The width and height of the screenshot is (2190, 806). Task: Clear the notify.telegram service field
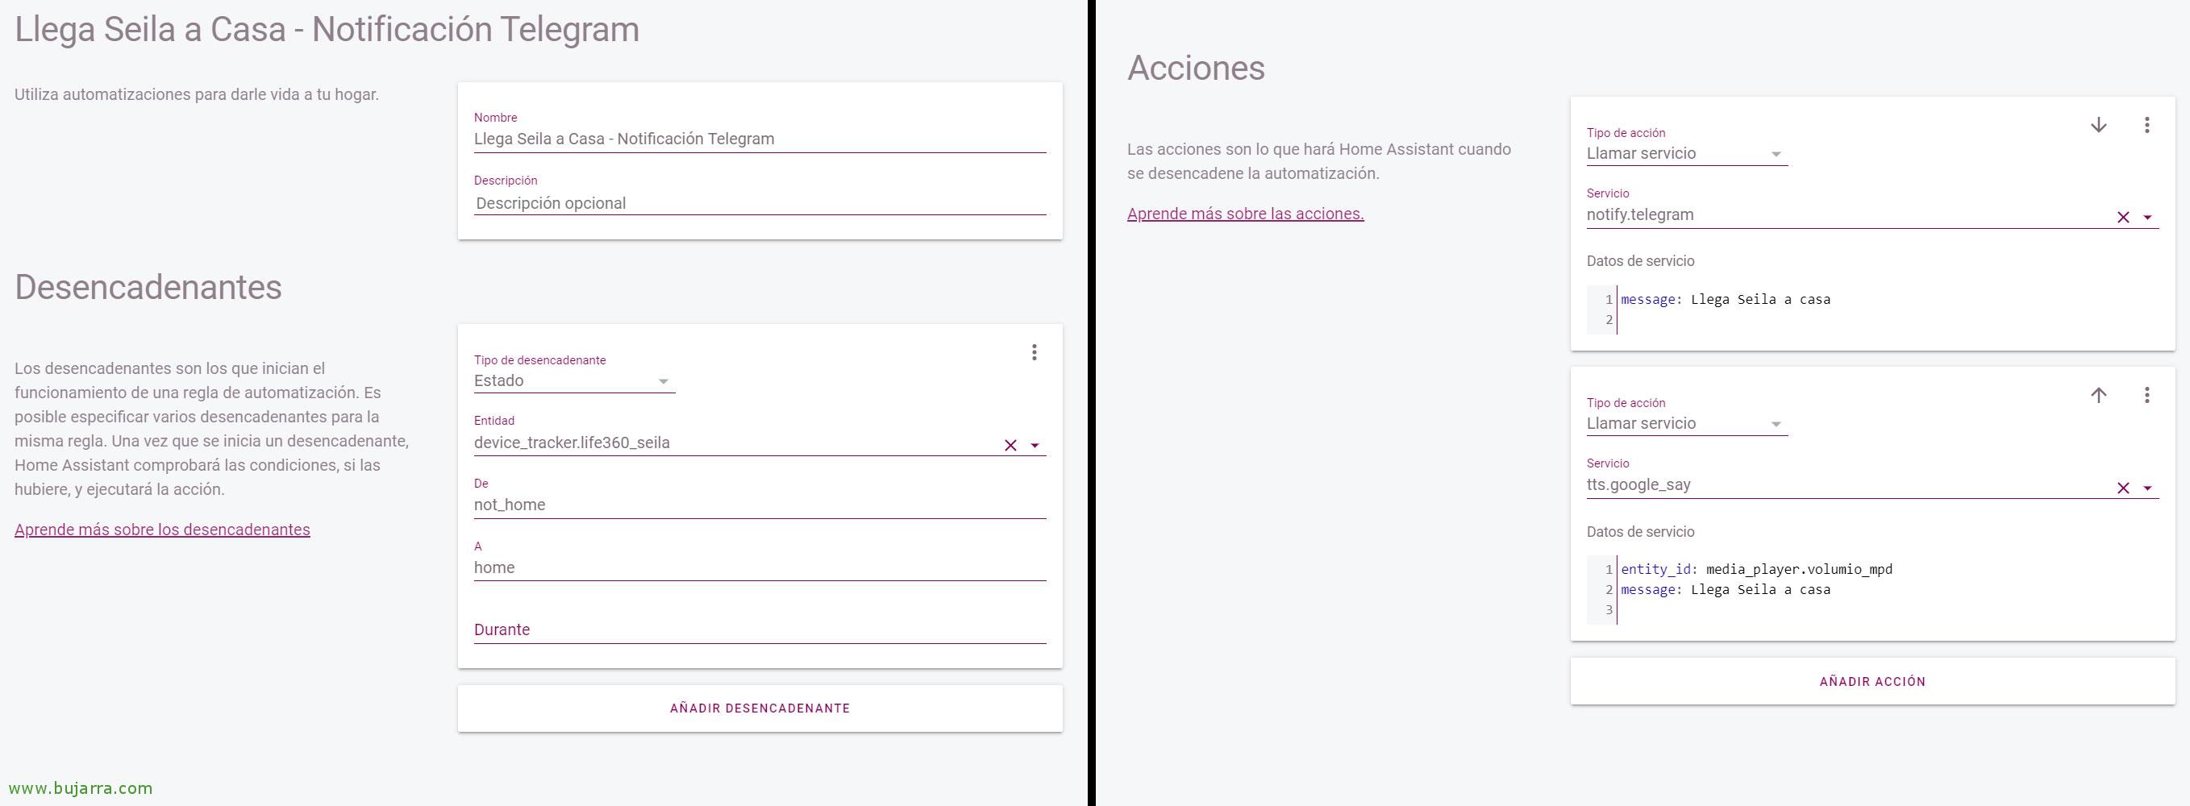(x=2123, y=218)
